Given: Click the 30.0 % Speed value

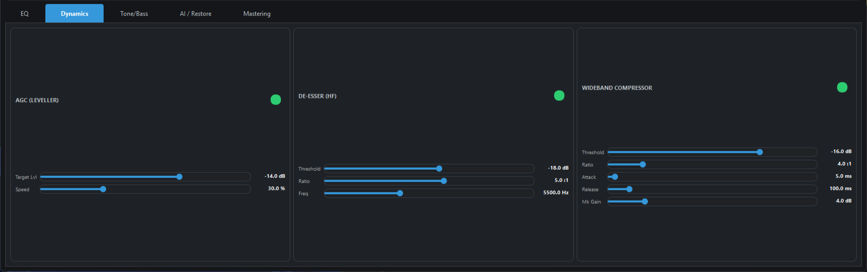Looking at the screenshot, I should (x=276, y=188).
